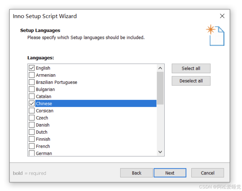The height and width of the screenshot is (191, 242).
Task: Select the German row text
Action: click(44, 153)
